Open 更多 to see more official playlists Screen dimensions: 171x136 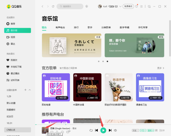tap(161, 68)
